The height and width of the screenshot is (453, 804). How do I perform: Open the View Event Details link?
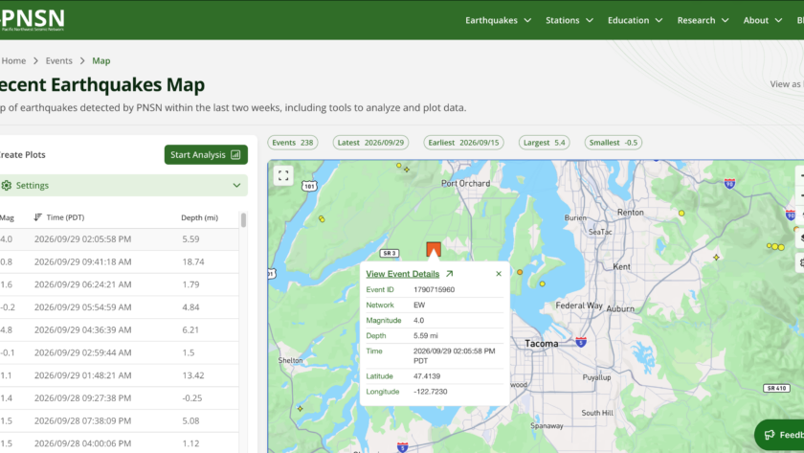(x=403, y=274)
